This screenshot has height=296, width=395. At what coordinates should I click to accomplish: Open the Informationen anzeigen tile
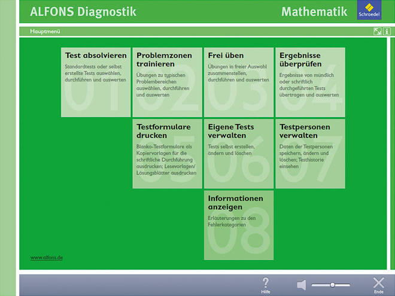(x=239, y=225)
